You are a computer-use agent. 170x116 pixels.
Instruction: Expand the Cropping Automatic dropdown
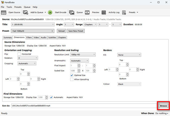[x=27, y=63]
